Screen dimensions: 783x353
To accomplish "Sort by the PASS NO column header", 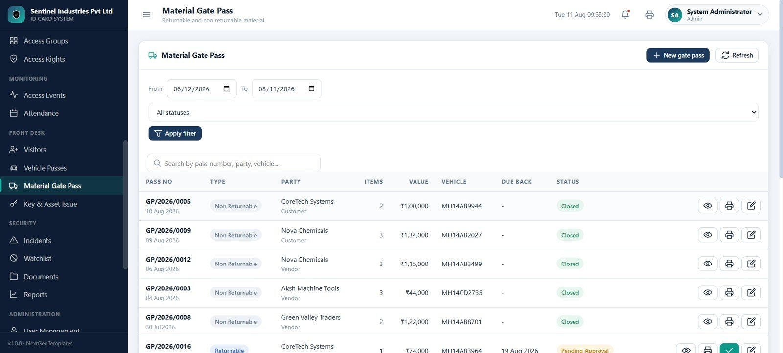I will 159,182.
